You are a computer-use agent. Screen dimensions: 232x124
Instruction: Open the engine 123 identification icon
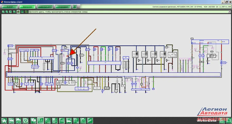click(18, 121)
